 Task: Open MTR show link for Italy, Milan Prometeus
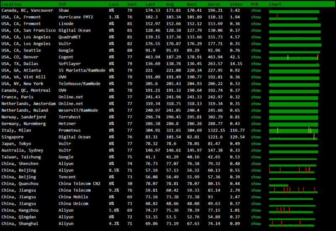coord(256,130)
